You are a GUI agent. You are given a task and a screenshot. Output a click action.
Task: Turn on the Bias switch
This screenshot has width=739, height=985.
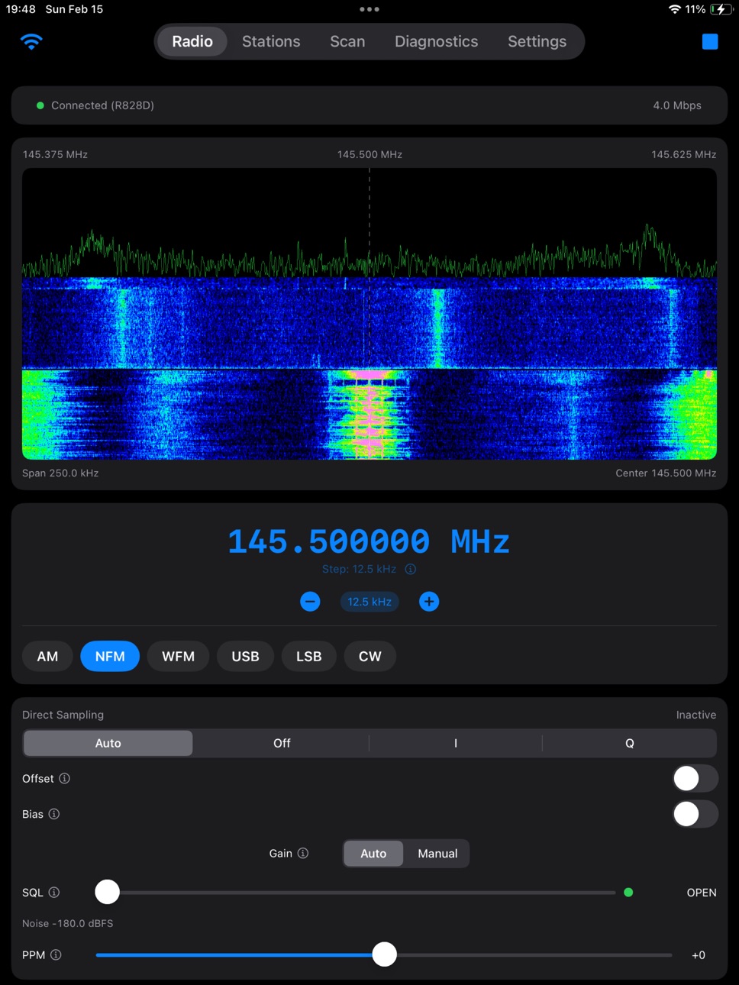pyautogui.click(x=695, y=814)
